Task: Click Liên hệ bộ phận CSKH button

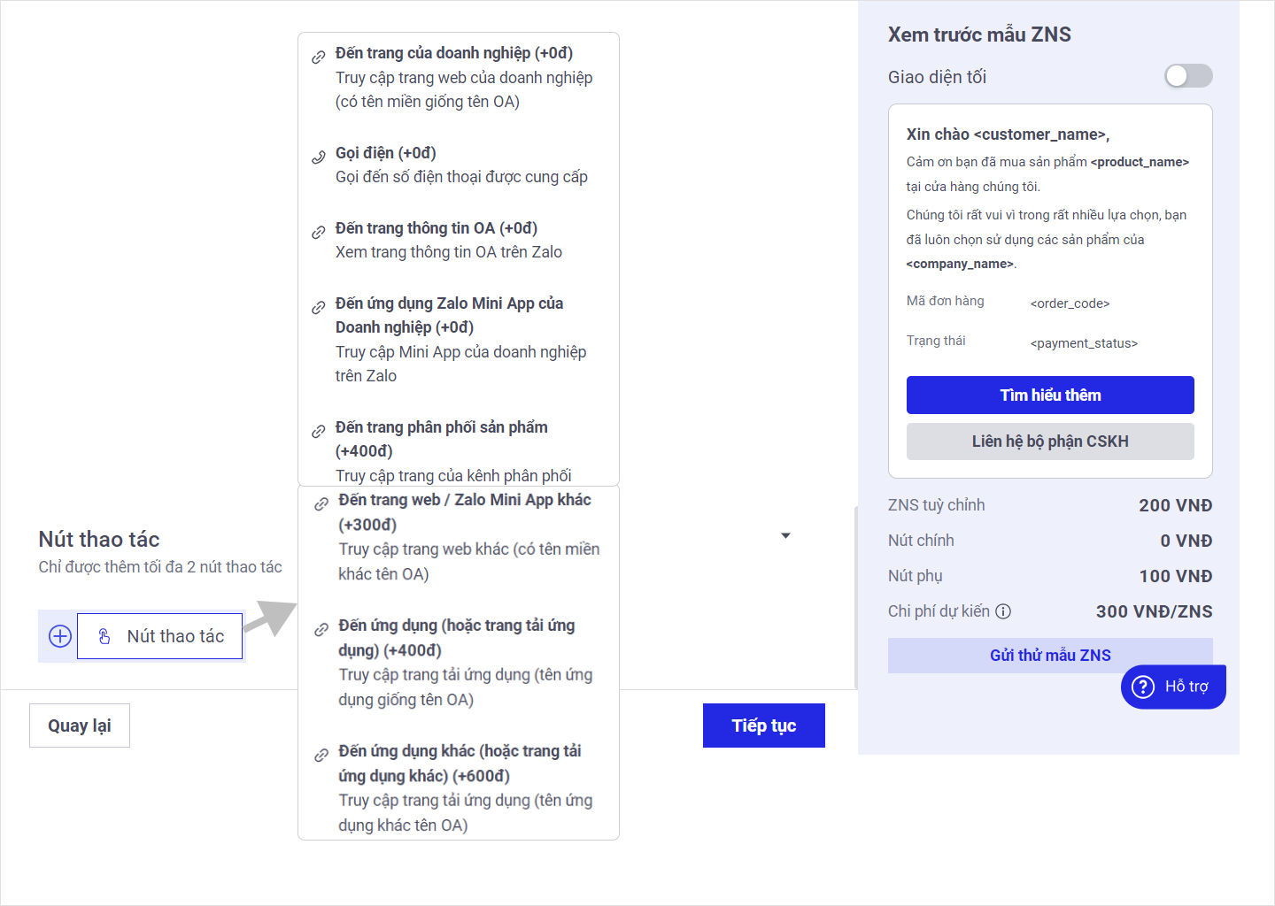Action: (x=1050, y=441)
